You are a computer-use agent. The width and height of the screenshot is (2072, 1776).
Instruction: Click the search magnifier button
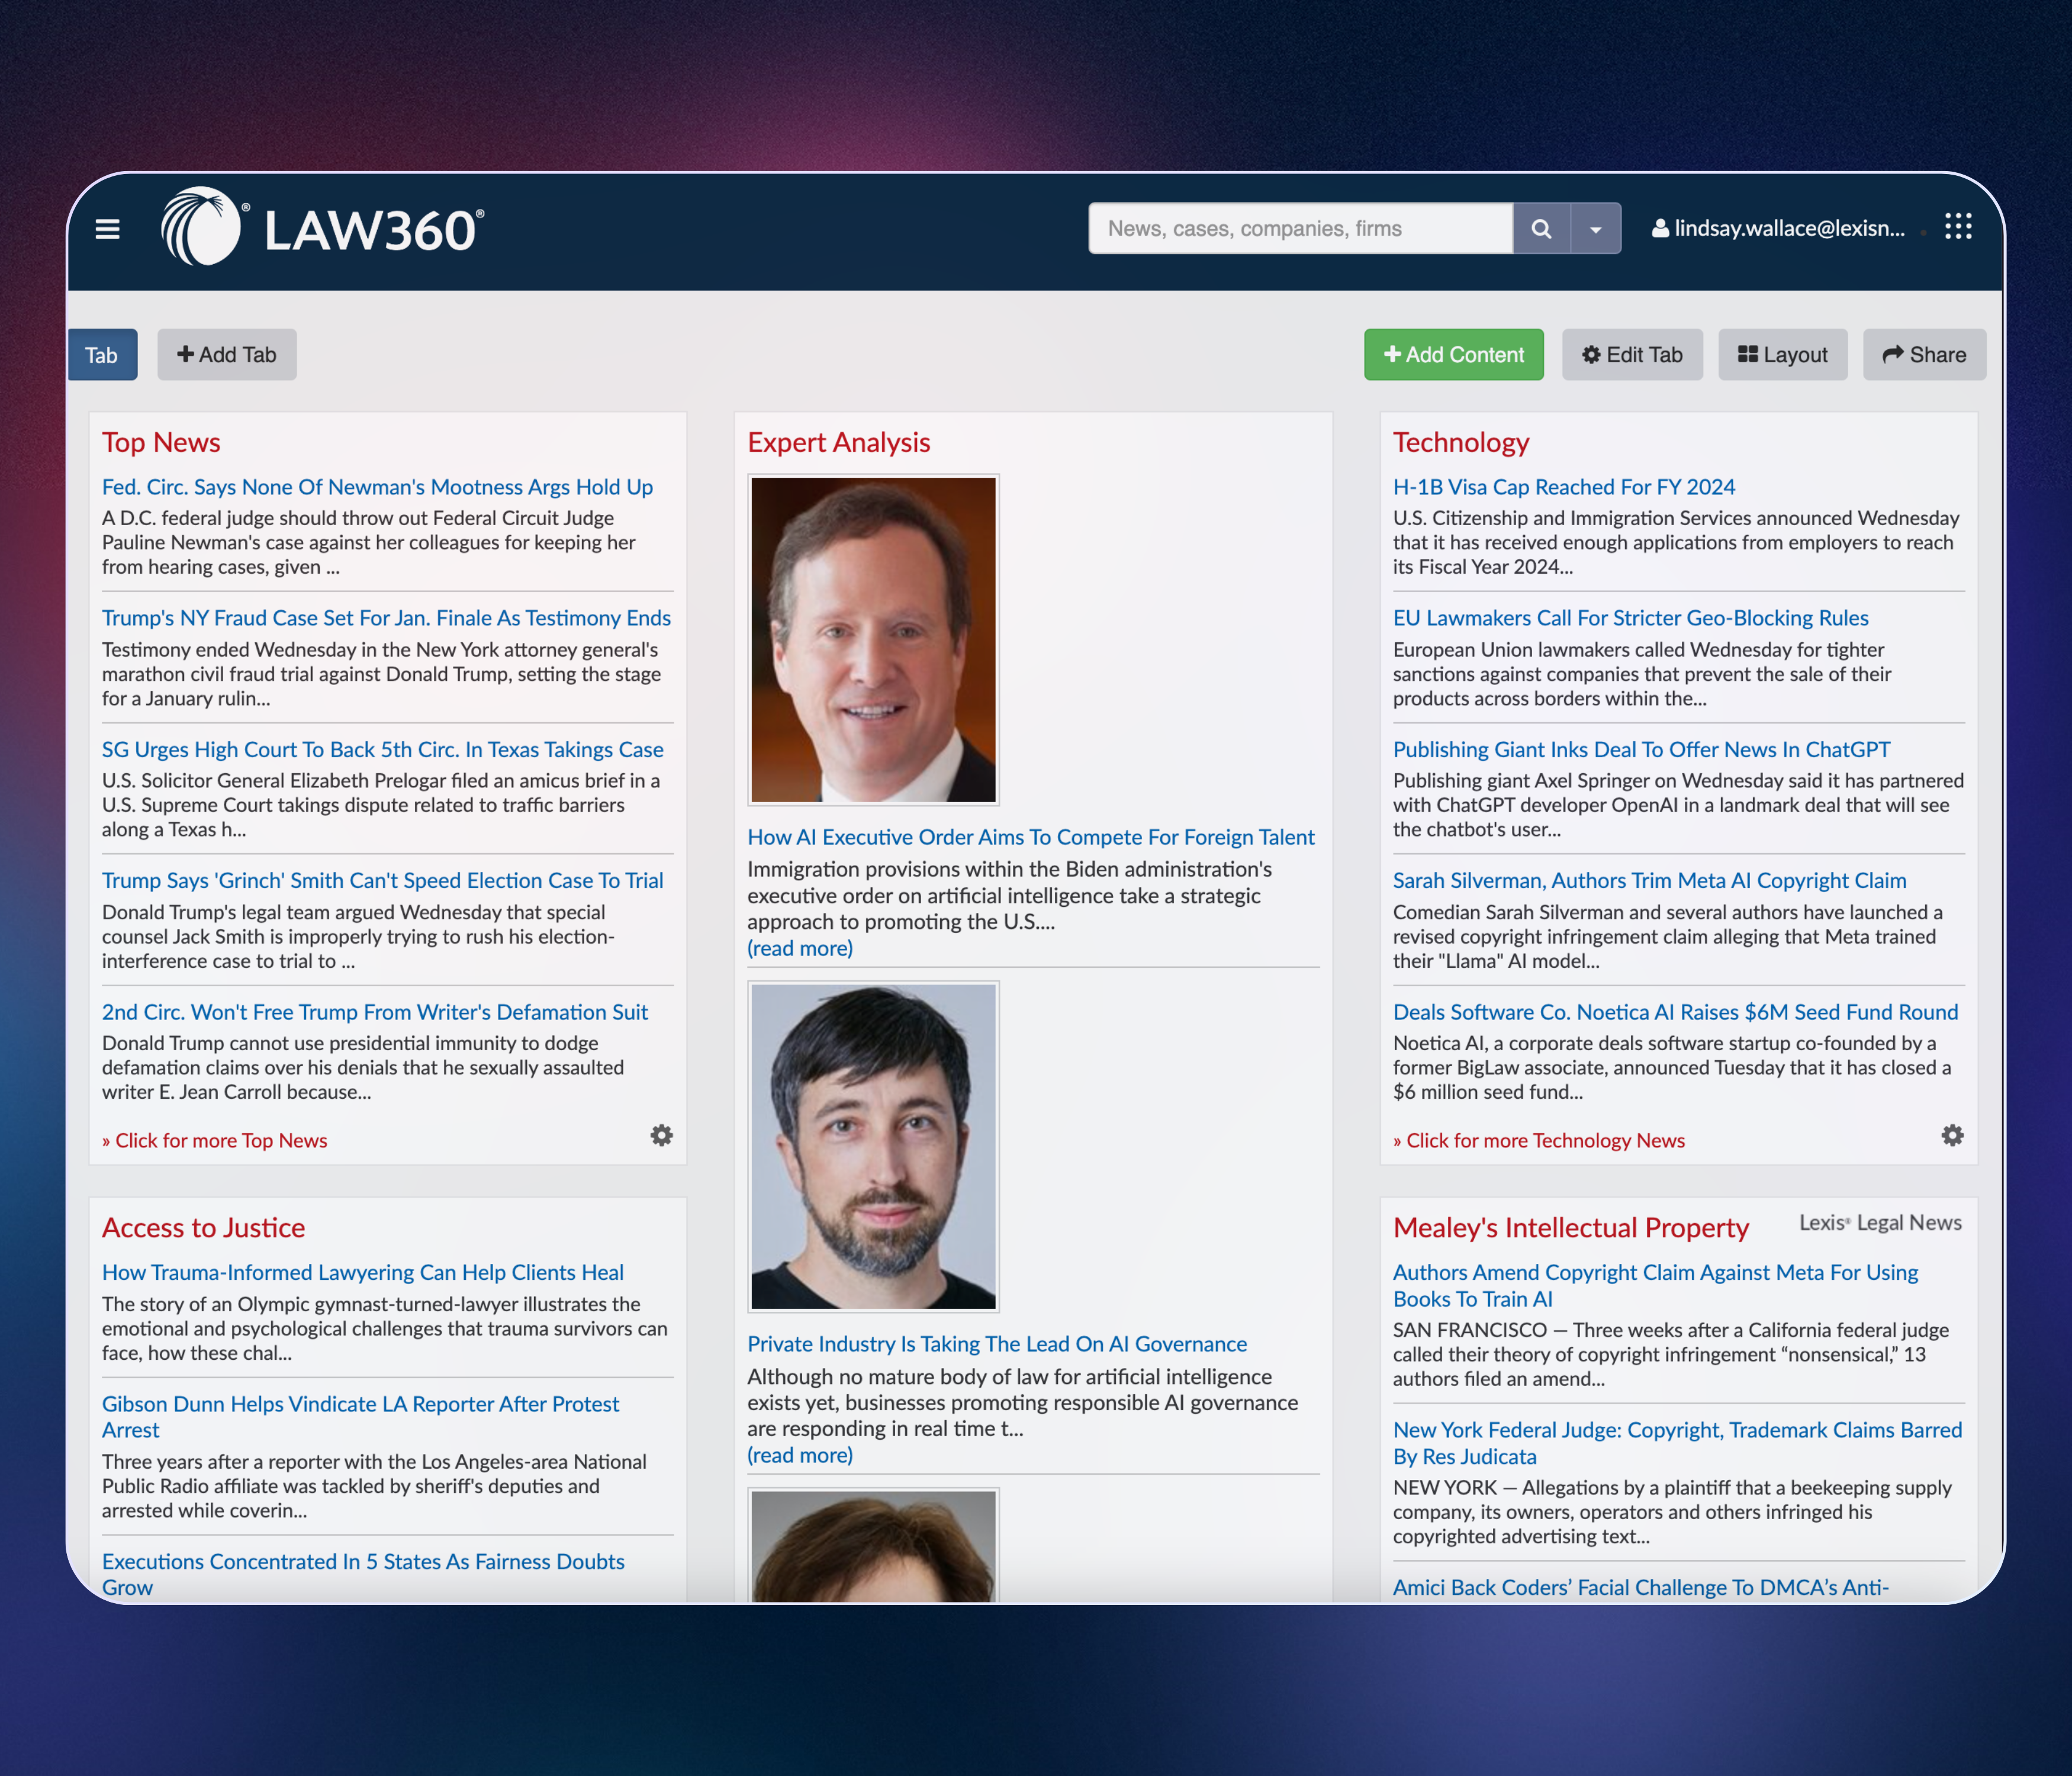(1541, 228)
